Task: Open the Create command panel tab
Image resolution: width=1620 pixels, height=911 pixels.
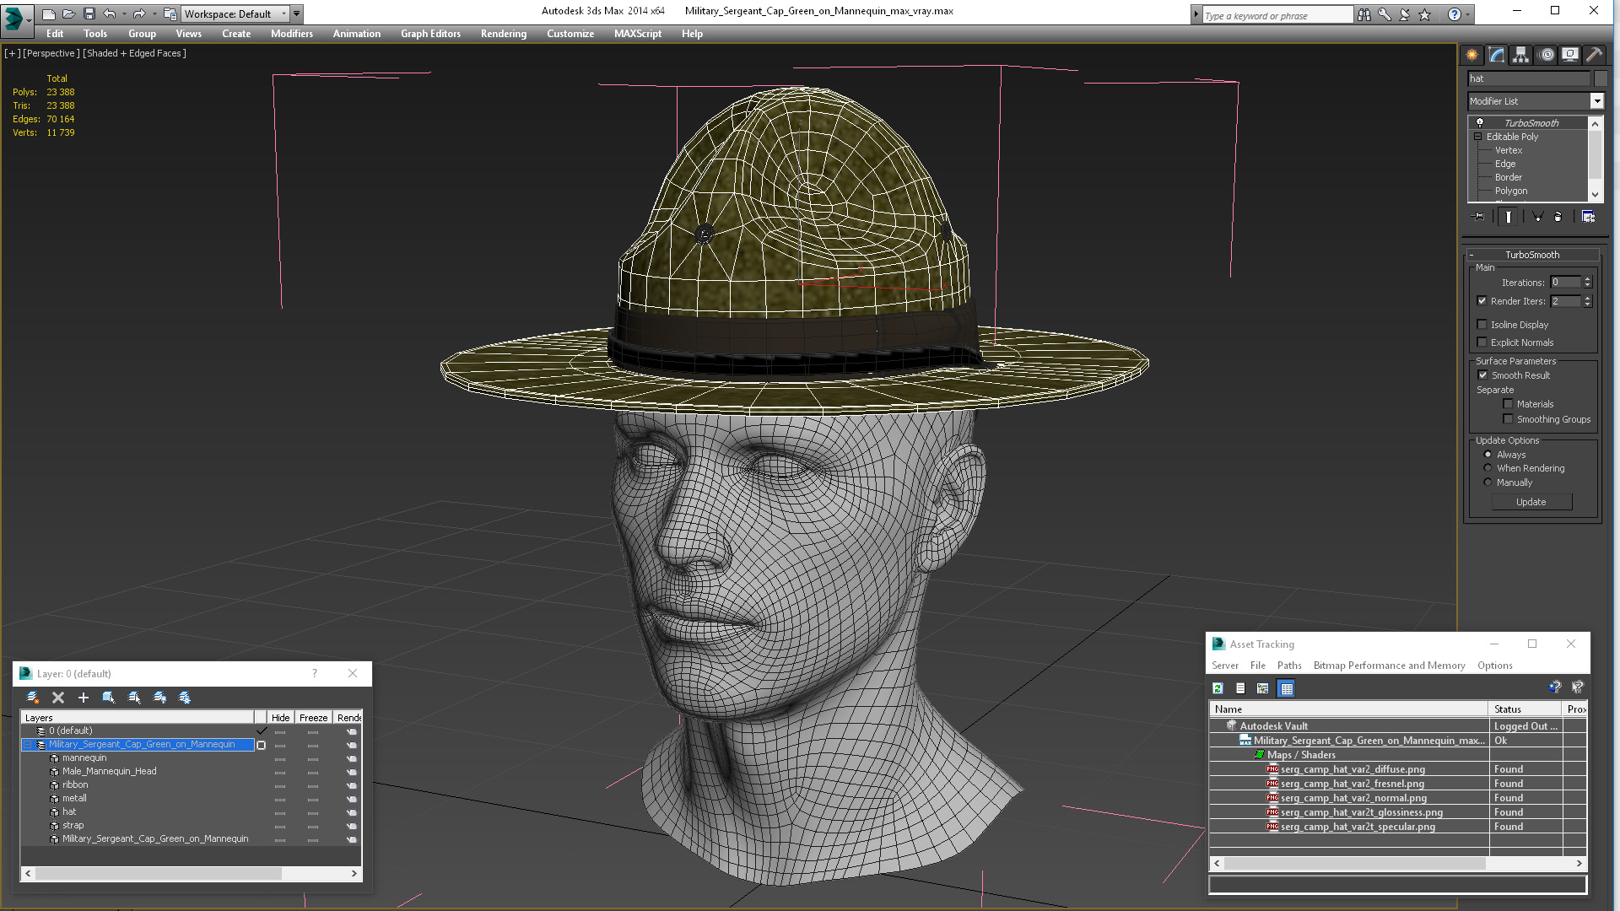Action: [1471, 55]
